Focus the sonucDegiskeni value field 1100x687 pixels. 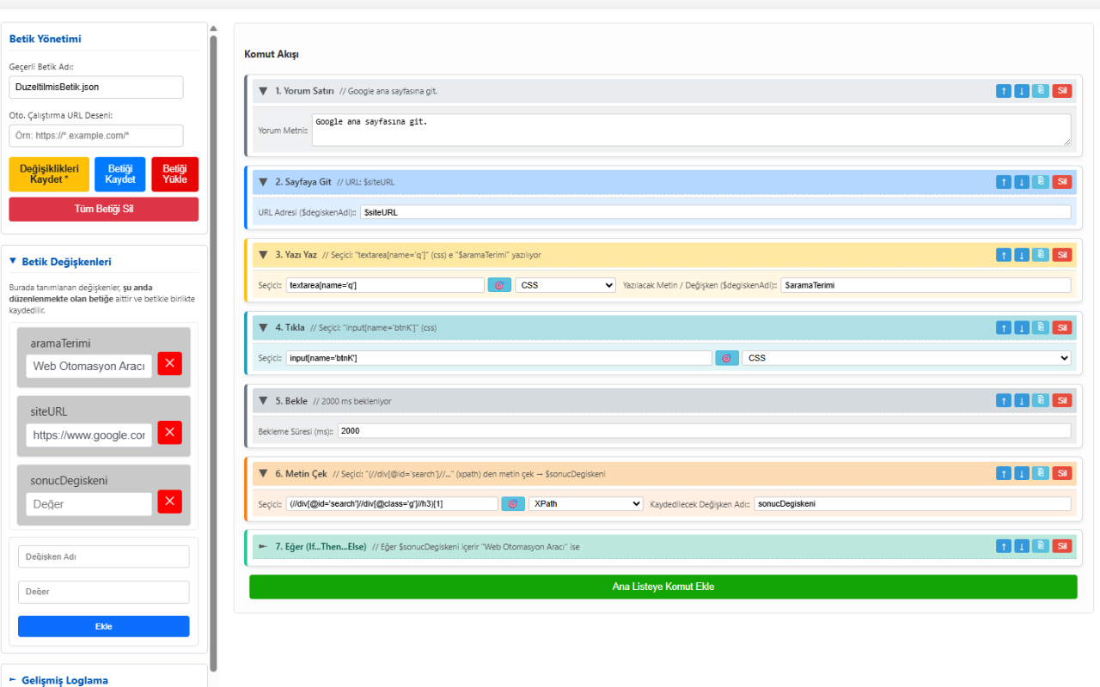(89, 504)
